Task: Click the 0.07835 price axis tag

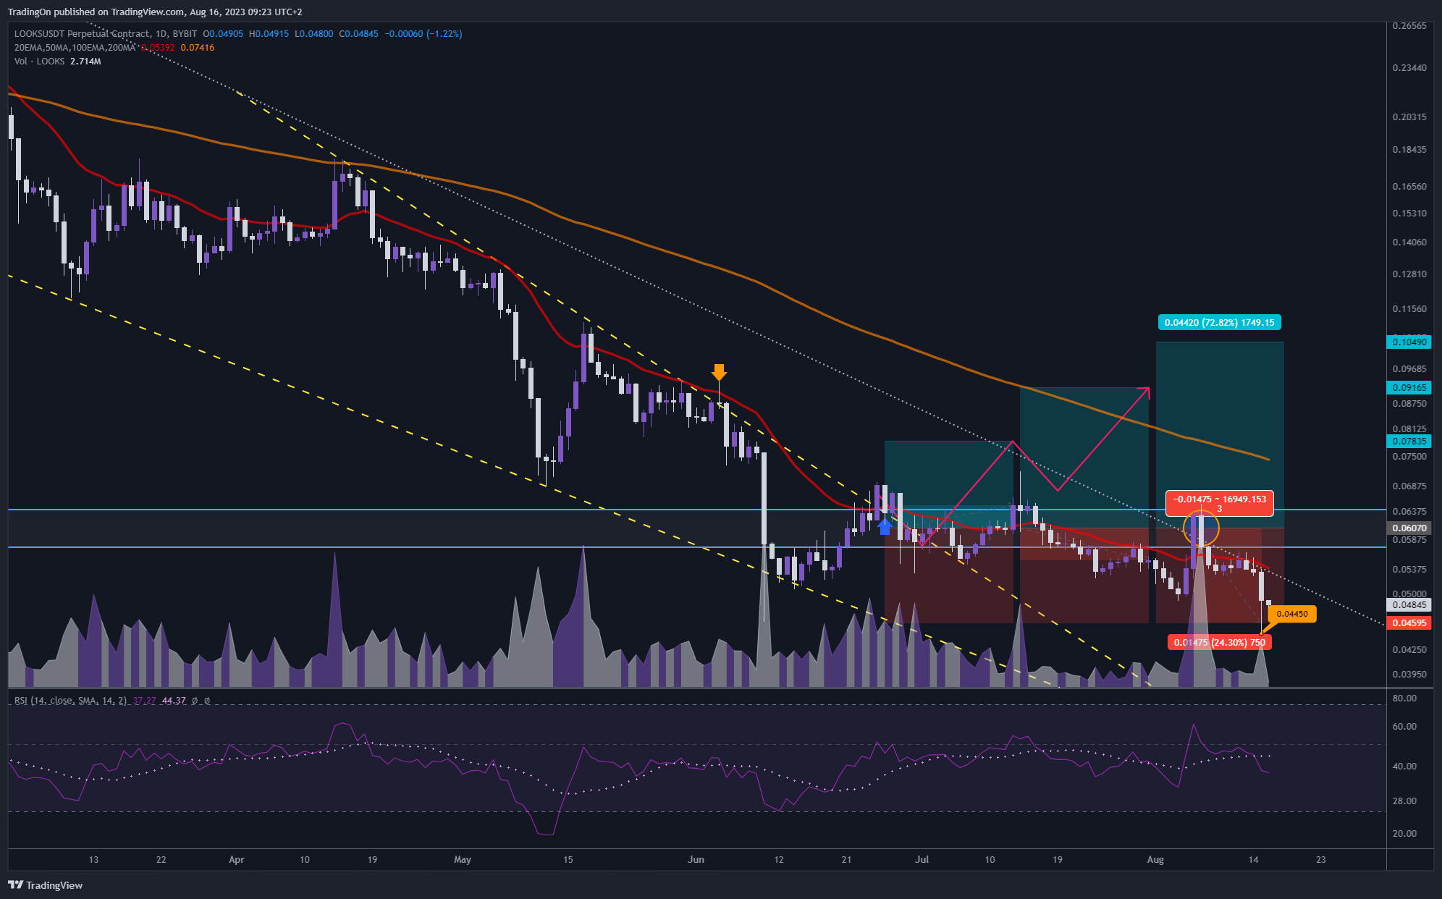Action: [1409, 441]
